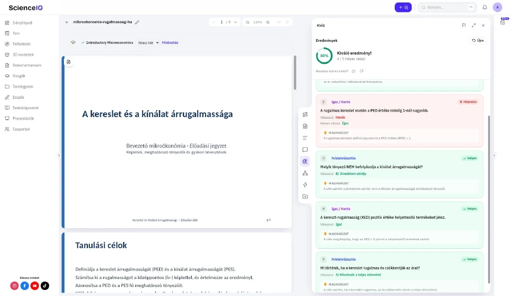Open the flow path tool at top of side toolbar
The image size is (511, 296).
[305, 115]
